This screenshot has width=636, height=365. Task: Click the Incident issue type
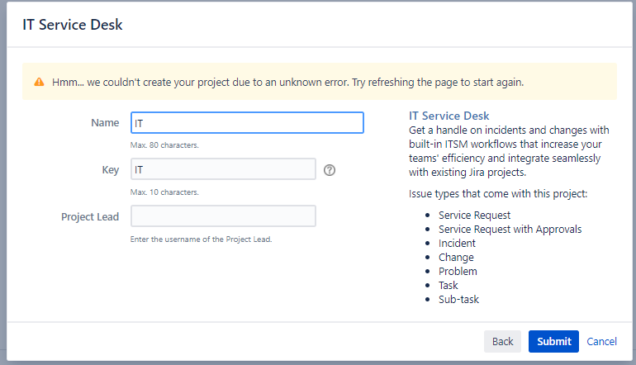(x=457, y=244)
